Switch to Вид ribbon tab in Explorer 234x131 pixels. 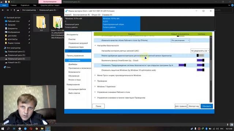[35, 5]
